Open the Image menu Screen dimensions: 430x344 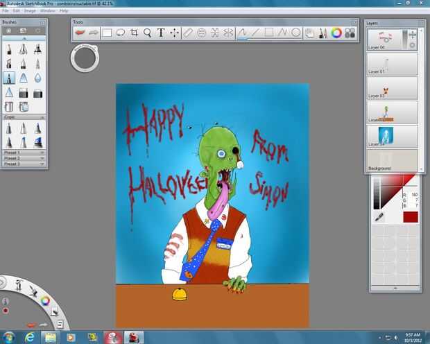tap(30, 11)
